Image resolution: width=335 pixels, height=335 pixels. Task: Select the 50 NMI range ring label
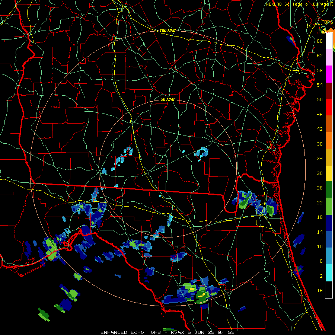[x=167, y=99]
